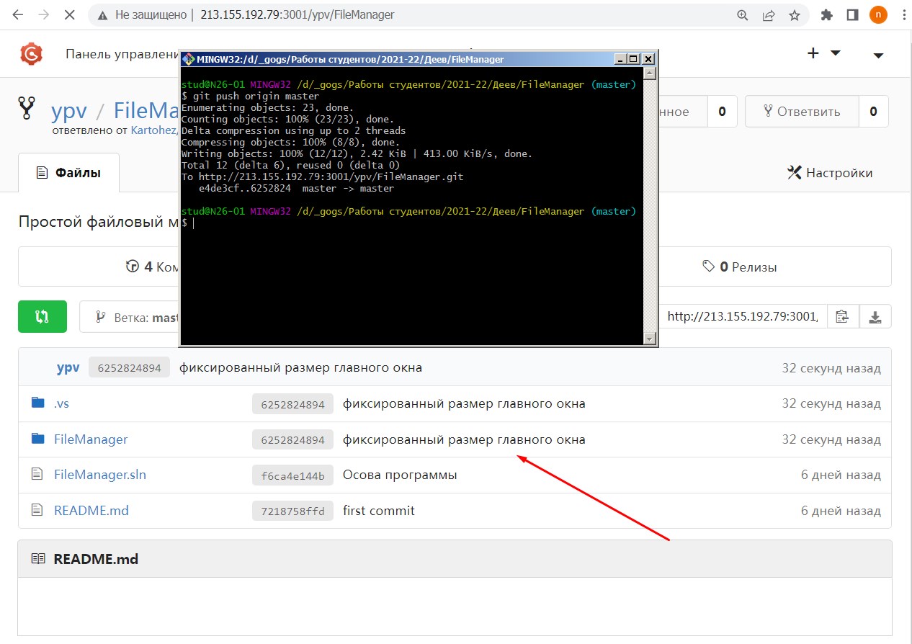Open the README.md file link
912x644 pixels.
[x=91, y=511]
